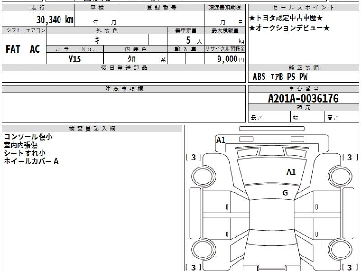Viewport: 361px width, 271px height.
Task: Select the AC air conditioner value
Action: pyautogui.click(x=35, y=49)
